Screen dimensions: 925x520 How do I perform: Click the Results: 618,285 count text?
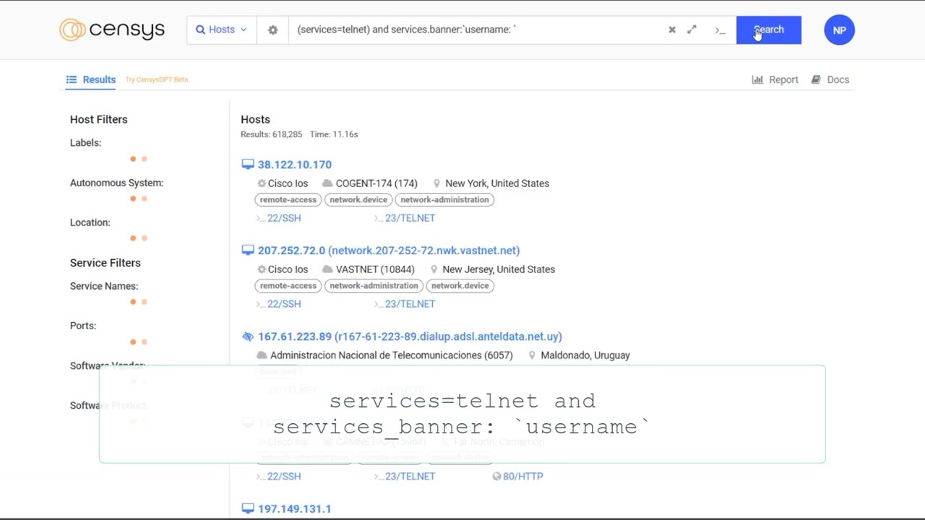[271, 134]
